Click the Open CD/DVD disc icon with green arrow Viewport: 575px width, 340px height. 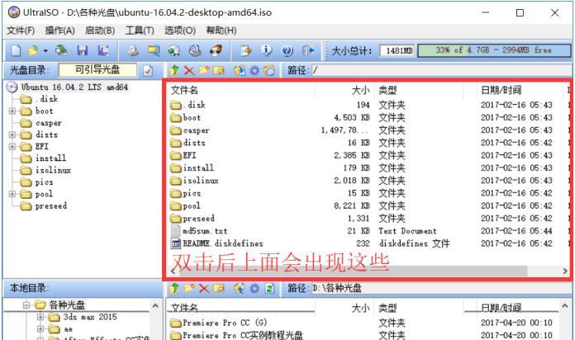pos(61,50)
